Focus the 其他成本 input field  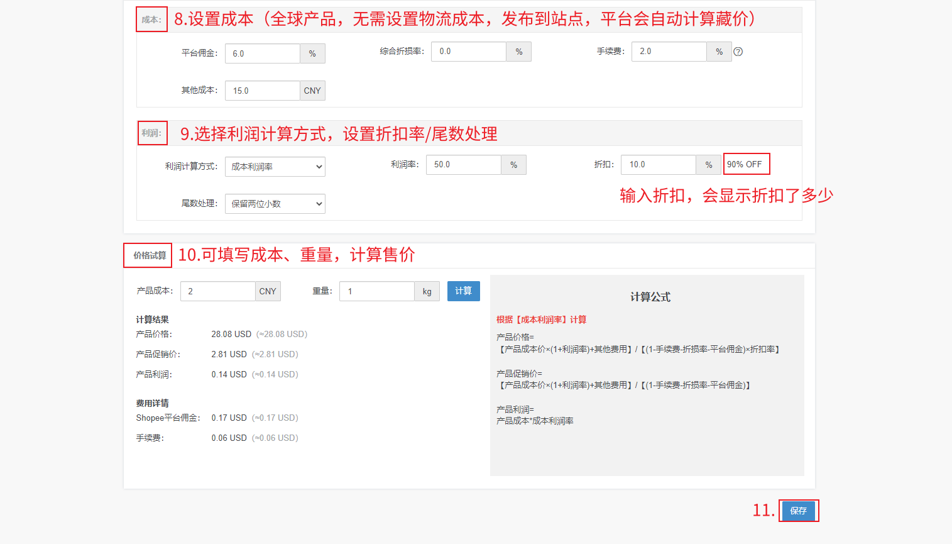[263, 91]
